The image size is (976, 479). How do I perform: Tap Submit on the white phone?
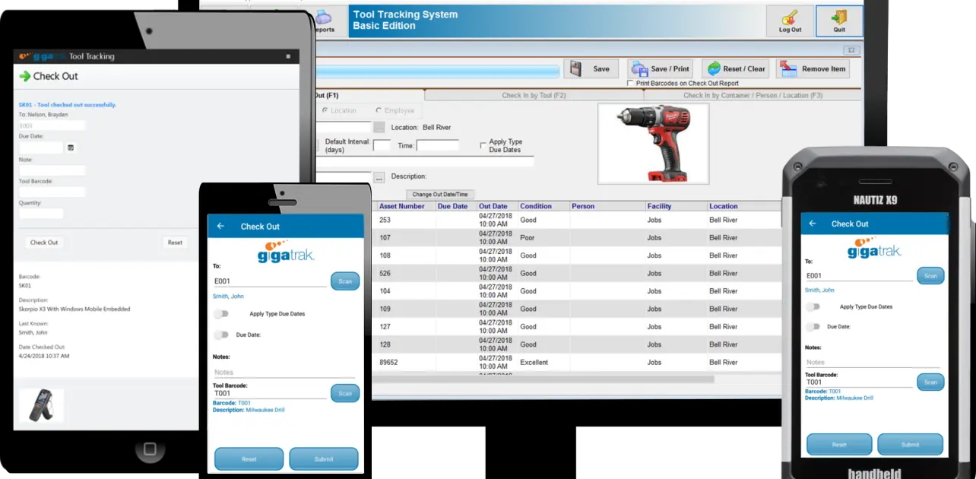point(324,459)
